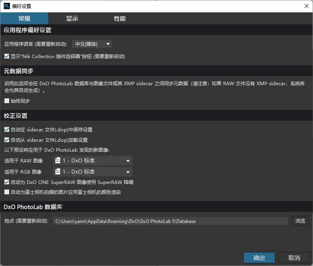Open the 适用于 RAW 图像 preset dropdown
Image resolution: width=313 pixels, height=266 pixels.
point(93,160)
